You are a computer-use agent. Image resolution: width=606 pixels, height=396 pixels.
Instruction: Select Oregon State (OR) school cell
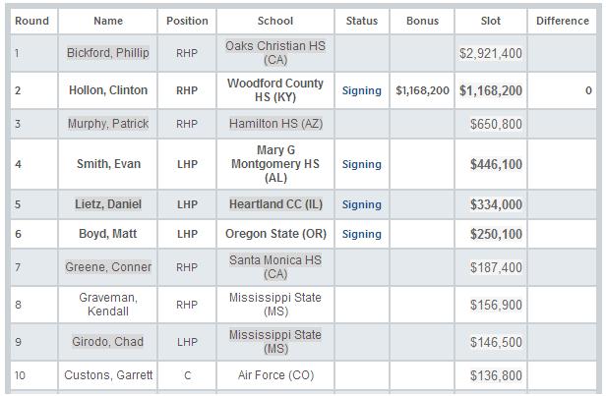275,234
